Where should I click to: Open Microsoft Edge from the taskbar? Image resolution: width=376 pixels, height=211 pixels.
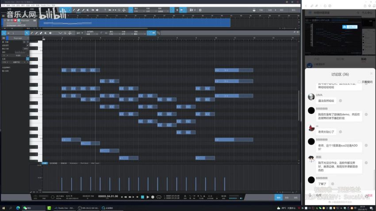click(x=18, y=208)
